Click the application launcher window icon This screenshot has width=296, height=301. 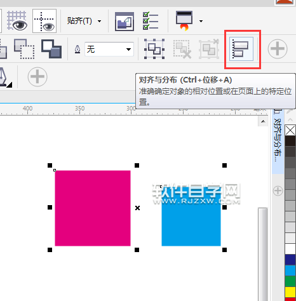[184, 20]
